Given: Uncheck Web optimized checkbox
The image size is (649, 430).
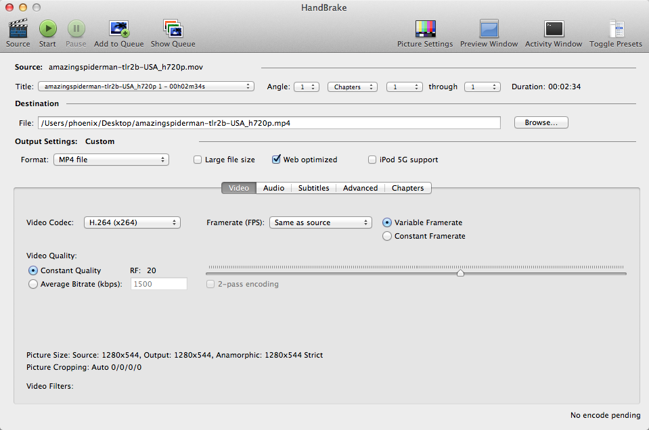Looking at the screenshot, I should (x=276, y=159).
